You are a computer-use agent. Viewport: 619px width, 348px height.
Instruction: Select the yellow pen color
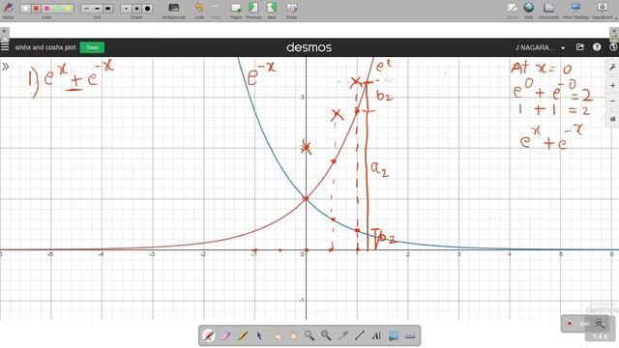coord(69,9)
